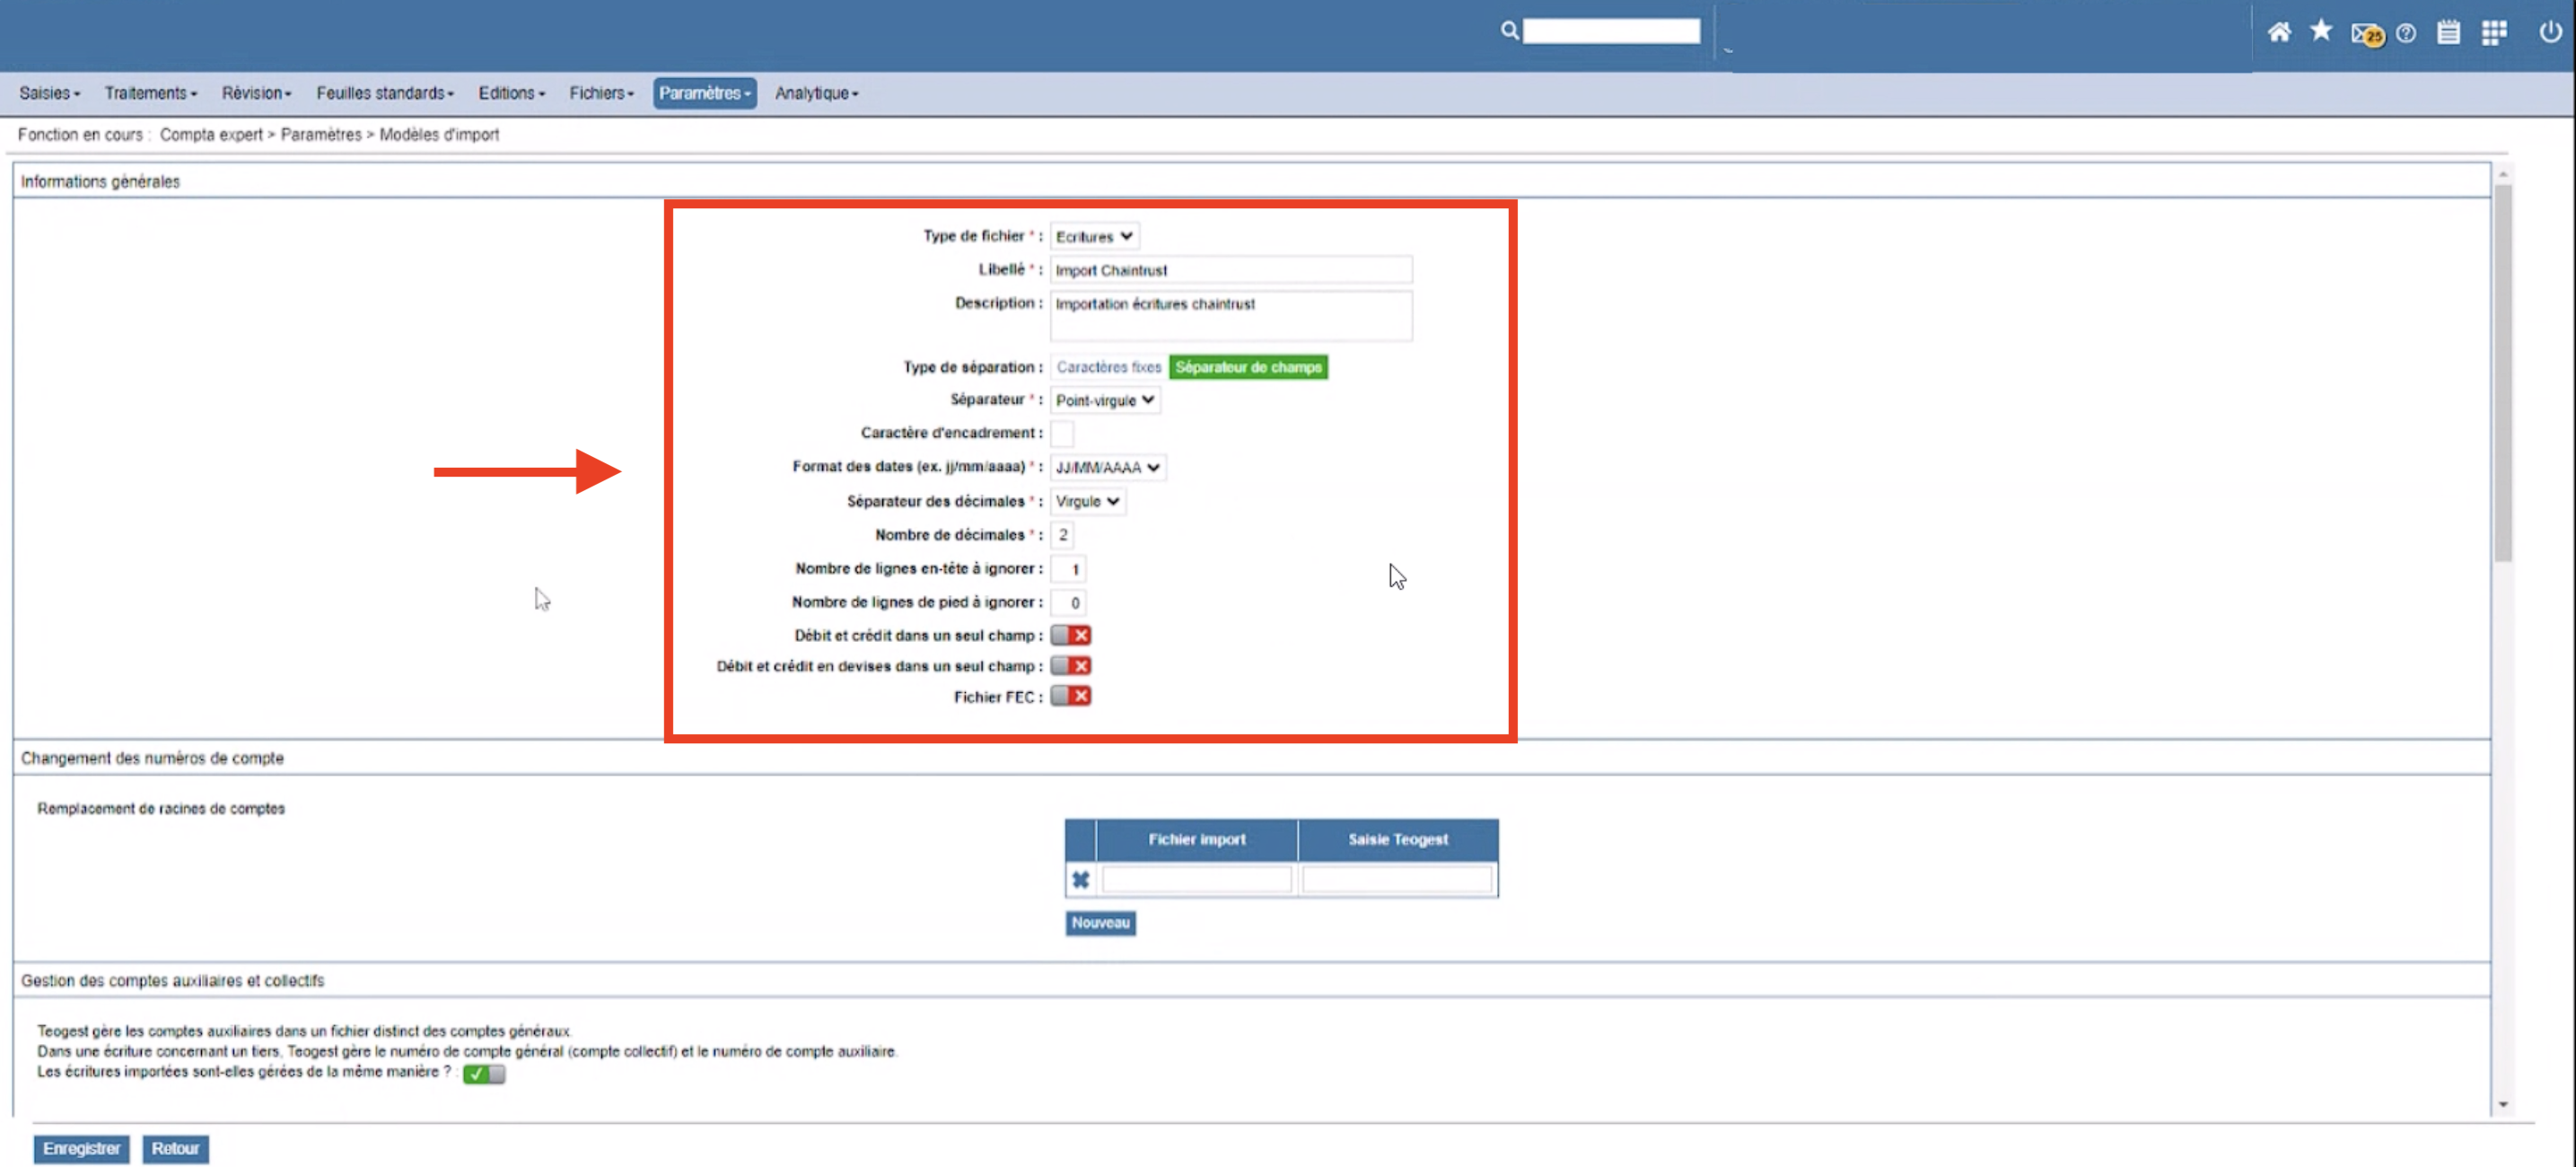
Task: Click the power logout icon
Action: [x=2550, y=31]
